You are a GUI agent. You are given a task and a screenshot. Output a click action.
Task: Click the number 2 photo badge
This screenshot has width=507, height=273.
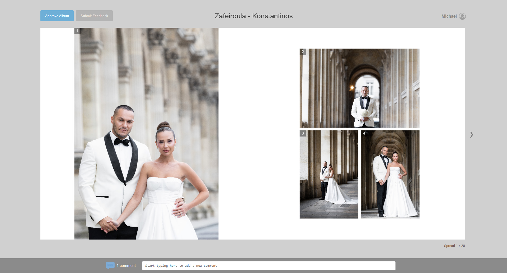(303, 52)
